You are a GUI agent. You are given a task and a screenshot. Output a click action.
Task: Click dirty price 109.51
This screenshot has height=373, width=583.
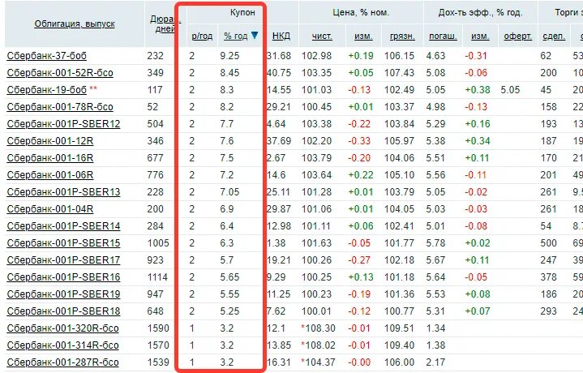point(399,328)
